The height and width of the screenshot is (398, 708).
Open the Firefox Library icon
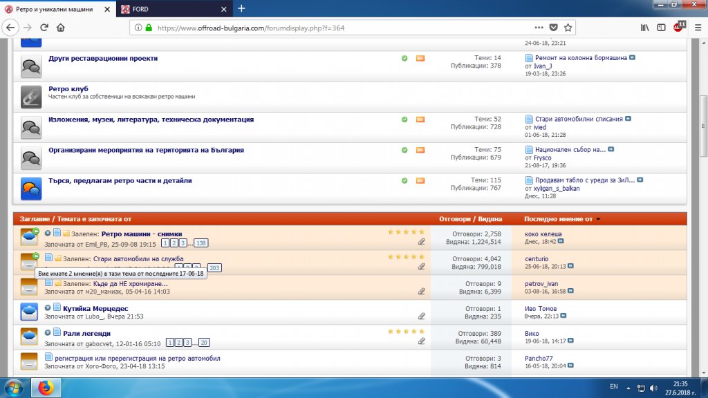644,28
